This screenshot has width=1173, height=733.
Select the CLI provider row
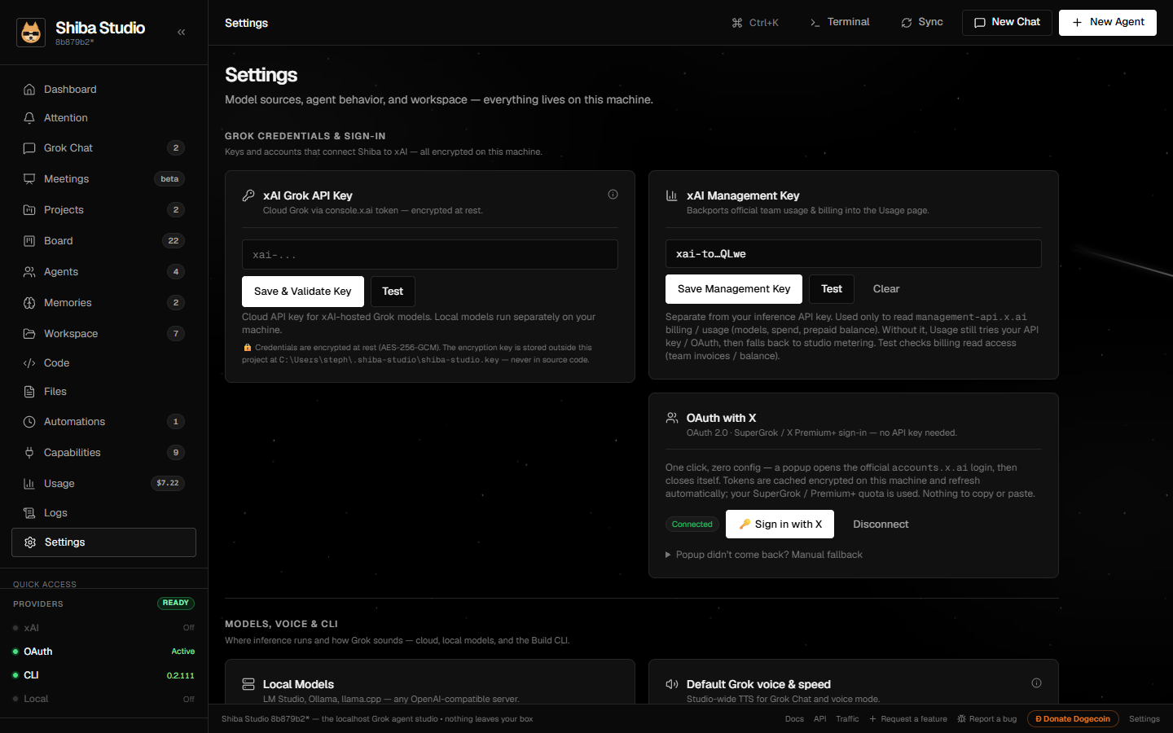[x=103, y=675]
